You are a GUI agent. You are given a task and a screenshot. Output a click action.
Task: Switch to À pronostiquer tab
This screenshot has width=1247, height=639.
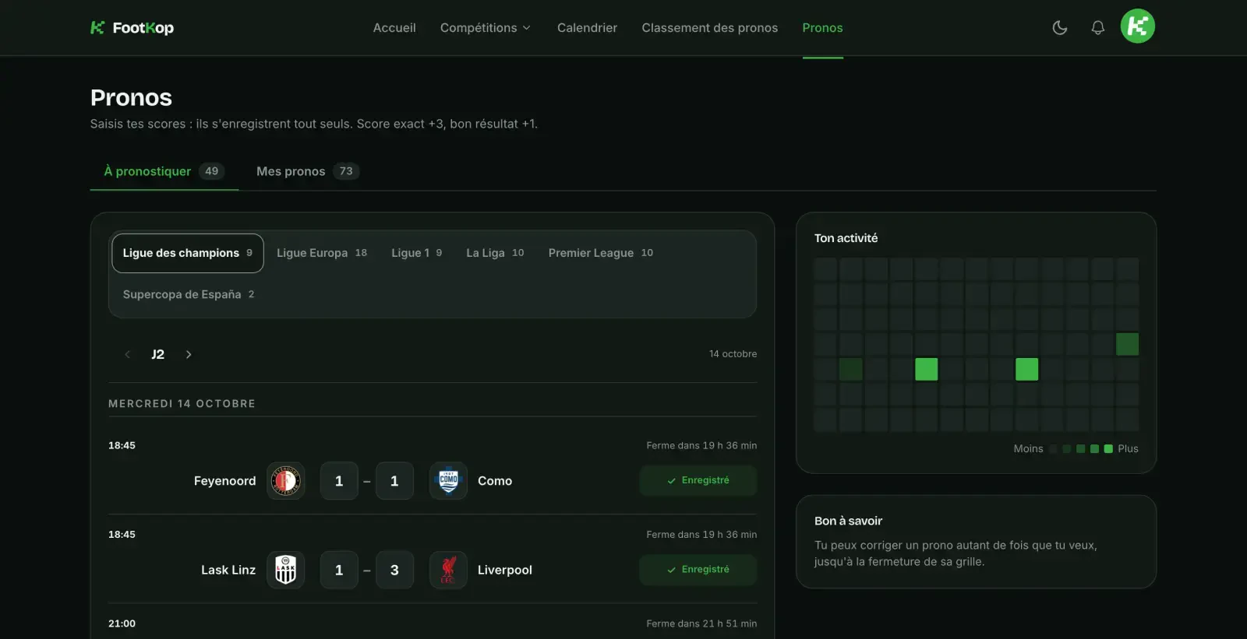164,171
